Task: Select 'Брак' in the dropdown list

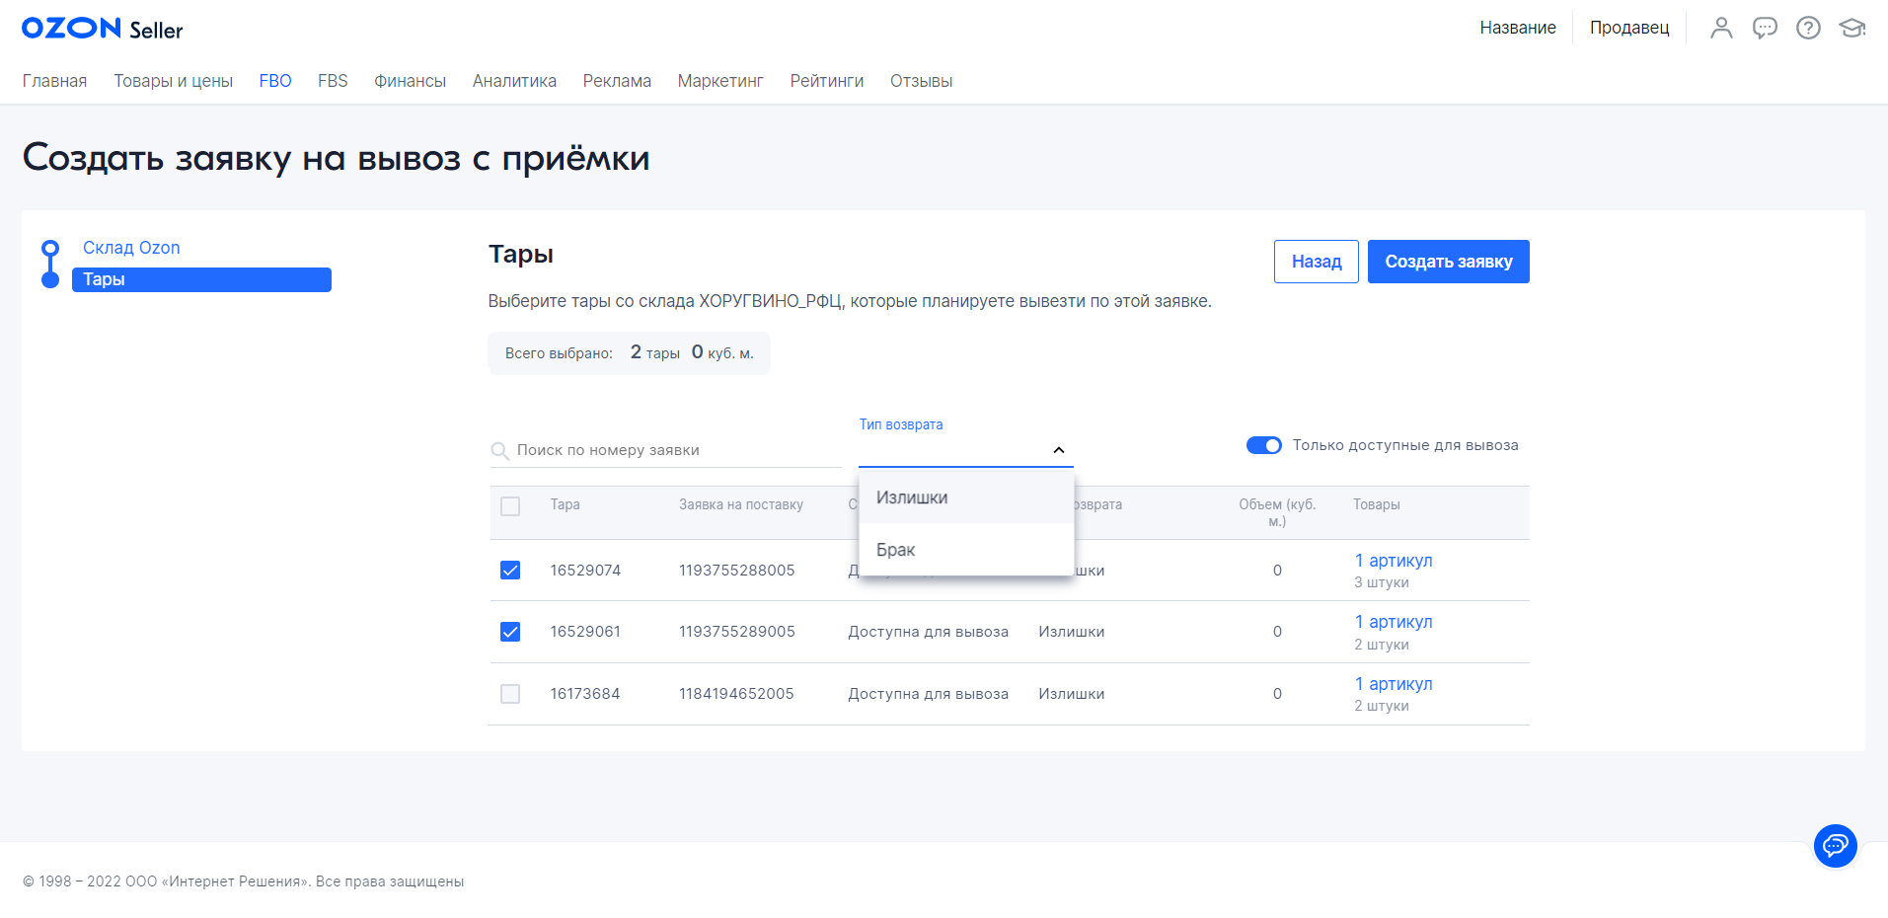Action: point(966,550)
